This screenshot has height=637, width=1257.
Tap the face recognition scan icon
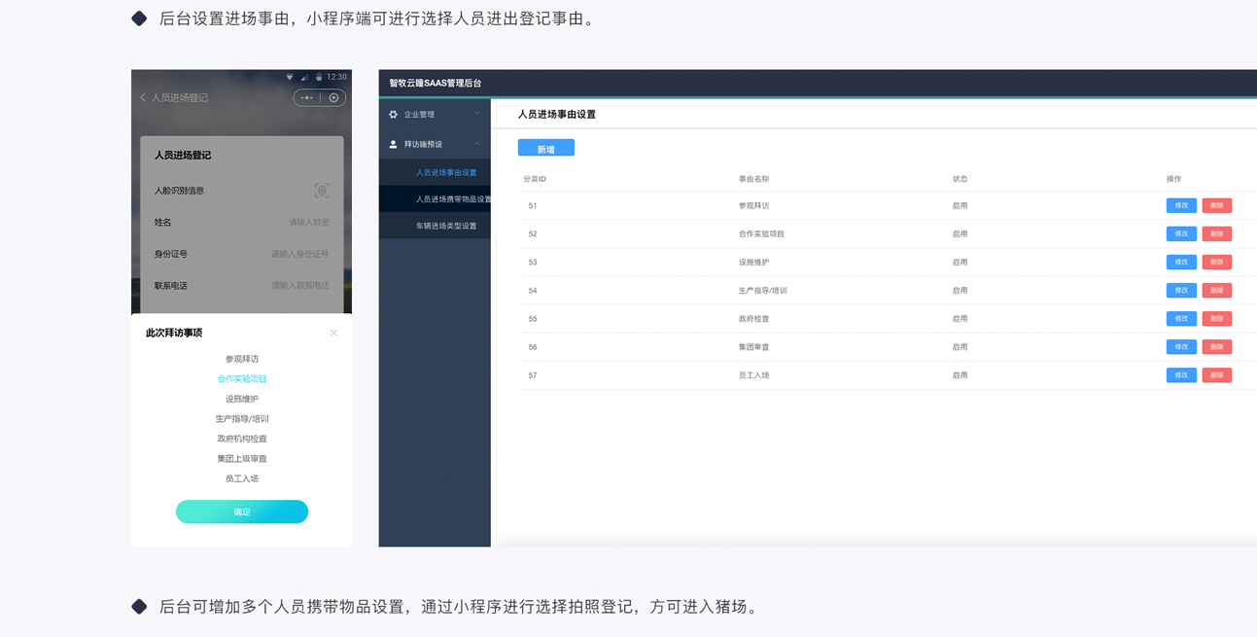click(x=322, y=191)
